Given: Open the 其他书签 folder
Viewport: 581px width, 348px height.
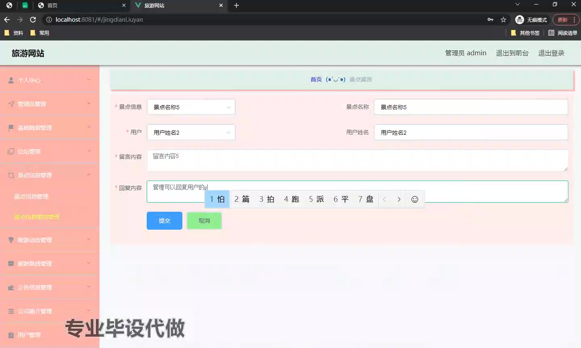Looking at the screenshot, I should [x=525, y=33].
